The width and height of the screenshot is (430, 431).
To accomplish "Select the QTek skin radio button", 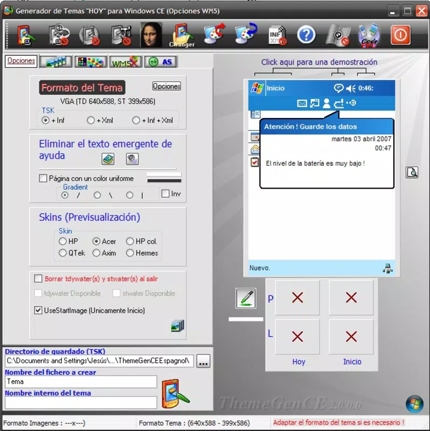I will 63,253.
